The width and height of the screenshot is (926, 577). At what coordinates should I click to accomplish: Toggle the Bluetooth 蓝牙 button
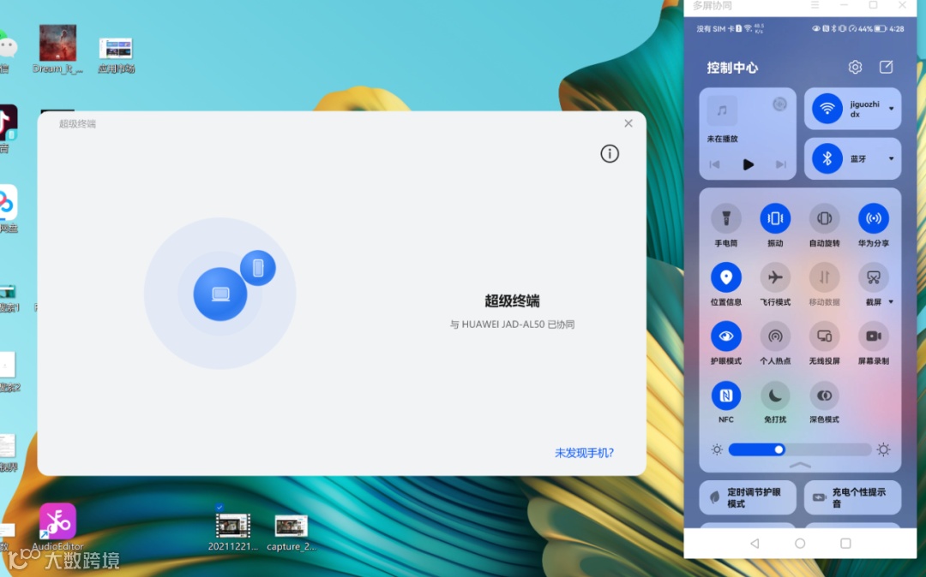click(827, 158)
